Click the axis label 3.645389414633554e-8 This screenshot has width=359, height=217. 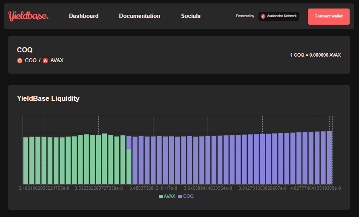(208, 188)
